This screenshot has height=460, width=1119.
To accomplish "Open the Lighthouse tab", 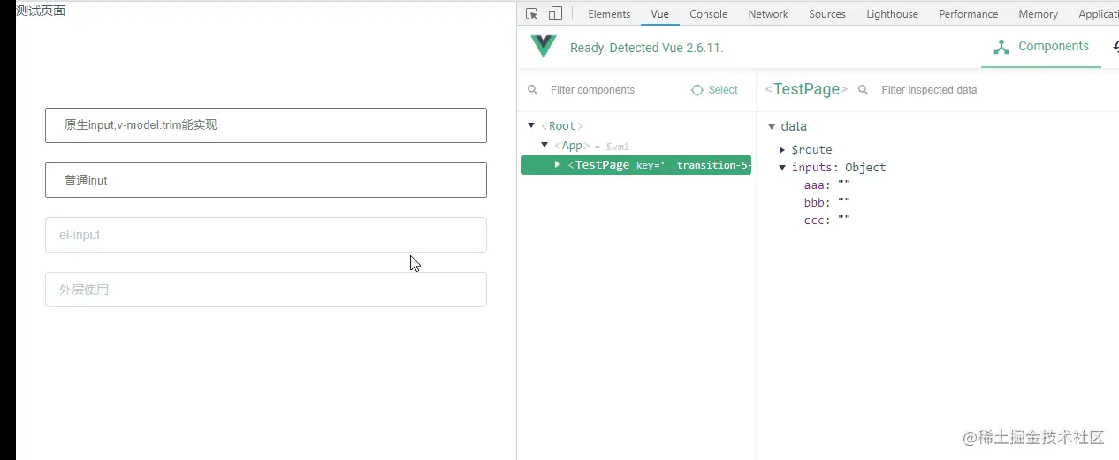I will point(892,14).
